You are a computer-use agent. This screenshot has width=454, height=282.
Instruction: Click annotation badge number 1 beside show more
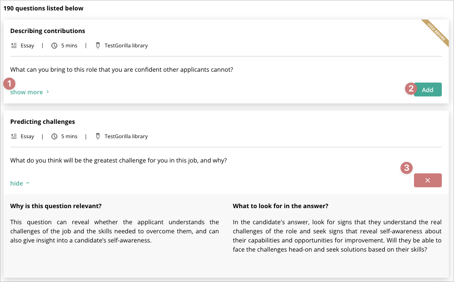pyautogui.click(x=9, y=83)
